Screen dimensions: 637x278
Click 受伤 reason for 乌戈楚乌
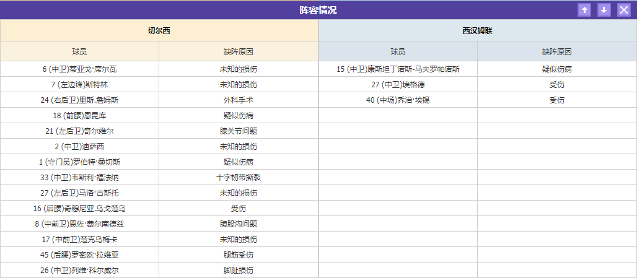[239, 209]
